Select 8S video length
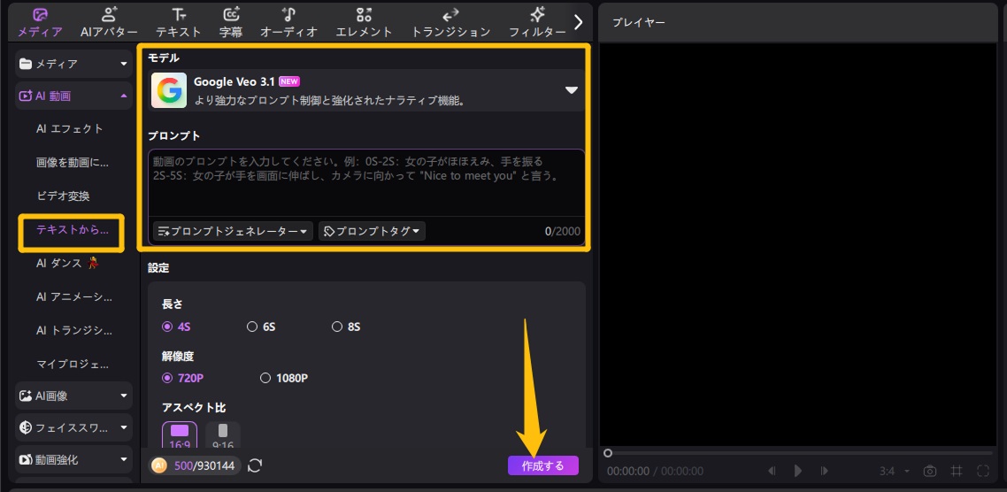 pos(346,327)
